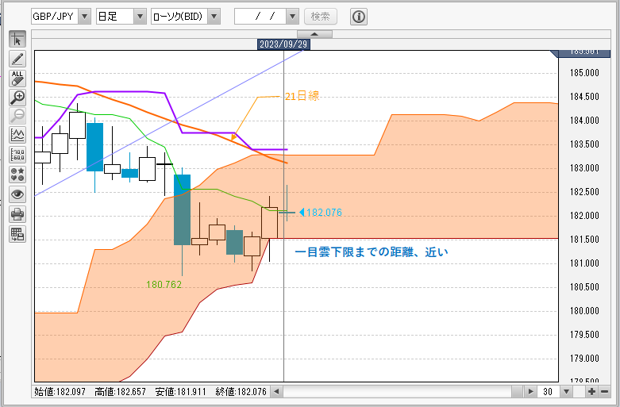Click the 安値:181.911 status entry
Image resolution: width=620 pixels, height=407 pixels.
click(x=181, y=392)
